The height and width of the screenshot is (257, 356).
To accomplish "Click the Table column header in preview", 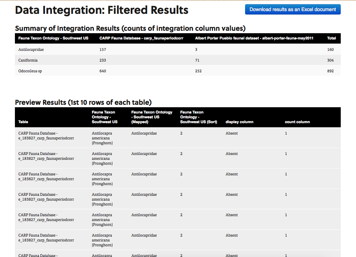I will click(23, 122).
